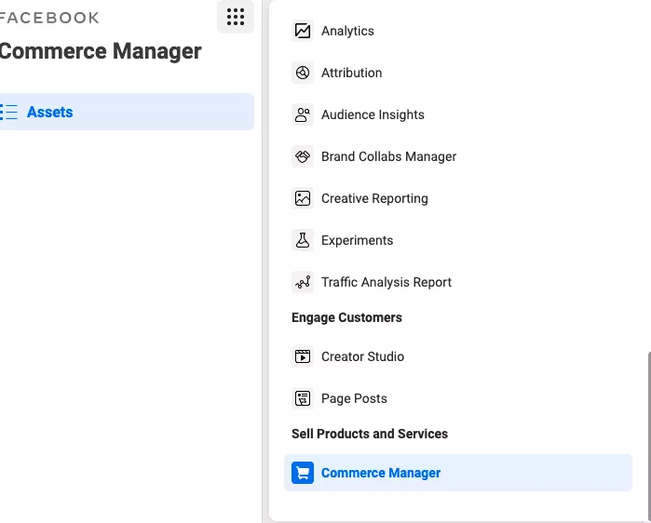
Task: Click the Facebook wordmark logo
Action: point(49,18)
